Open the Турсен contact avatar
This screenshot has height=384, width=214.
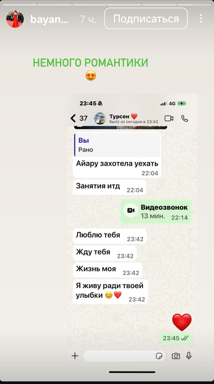(100, 118)
